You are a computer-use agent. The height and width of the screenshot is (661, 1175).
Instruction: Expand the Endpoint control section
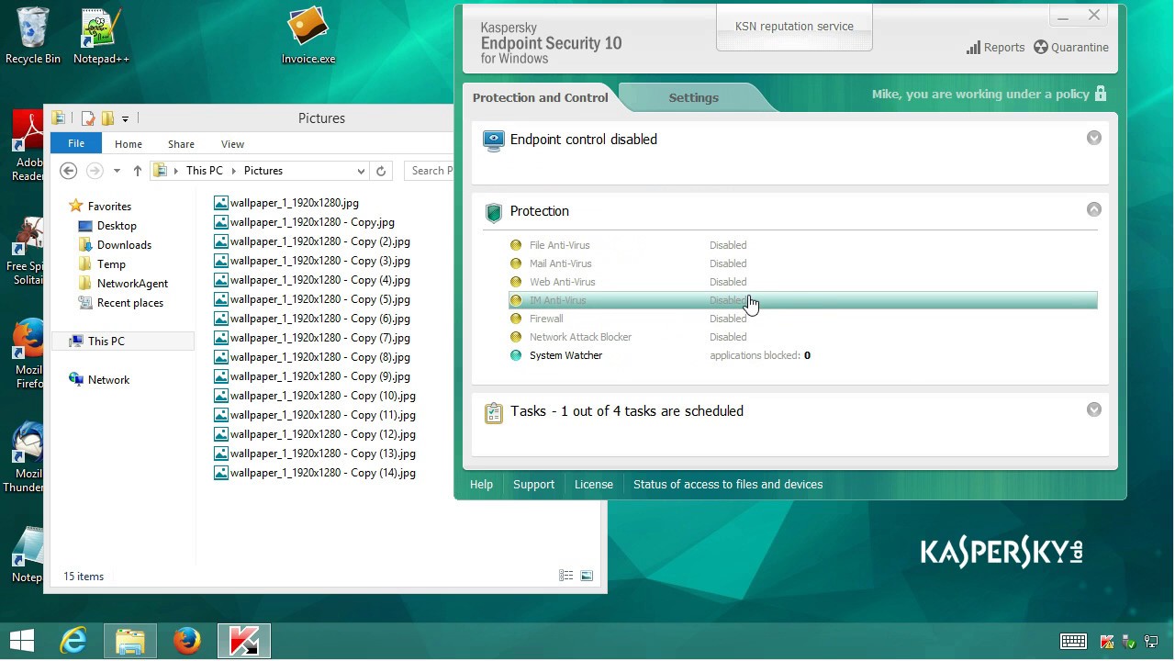1093,138
